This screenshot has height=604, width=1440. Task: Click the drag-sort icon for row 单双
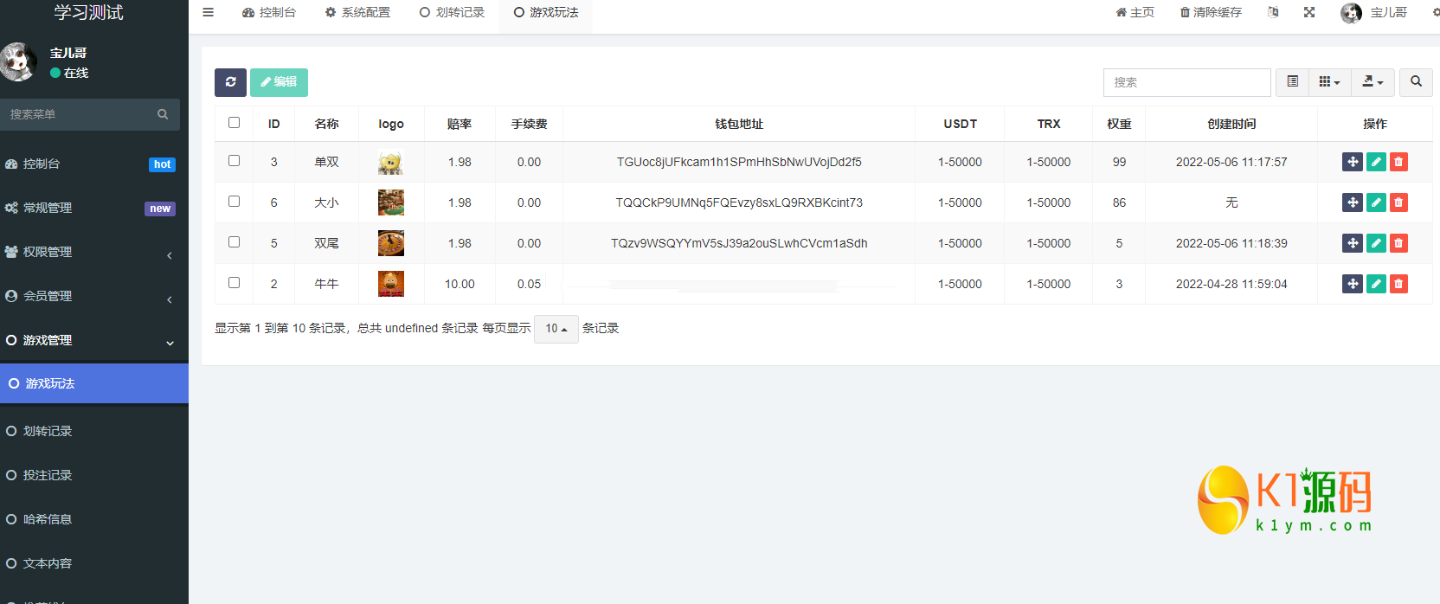click(1353, 162)
